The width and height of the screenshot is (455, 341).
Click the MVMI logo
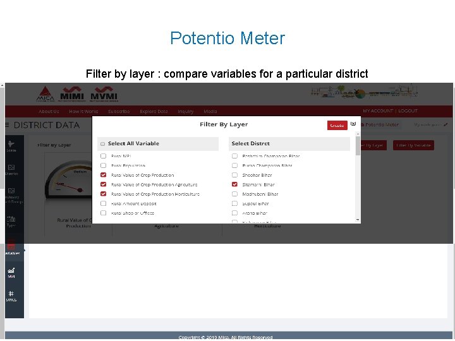104,93
